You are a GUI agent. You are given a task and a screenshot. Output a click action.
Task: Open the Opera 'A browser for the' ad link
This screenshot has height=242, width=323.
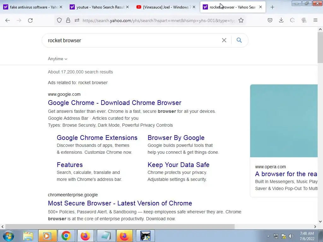tap(286, 174)
